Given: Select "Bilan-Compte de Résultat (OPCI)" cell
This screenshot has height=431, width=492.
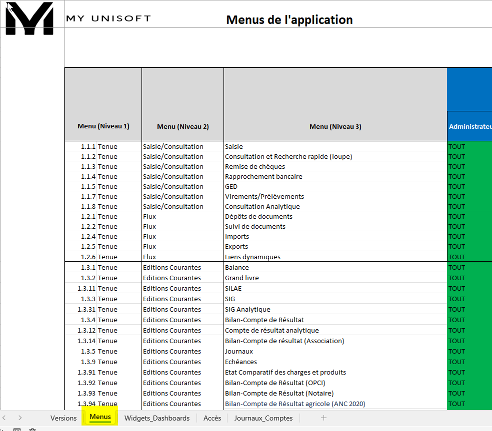Looking at the screenshot, I should (335, 383).
